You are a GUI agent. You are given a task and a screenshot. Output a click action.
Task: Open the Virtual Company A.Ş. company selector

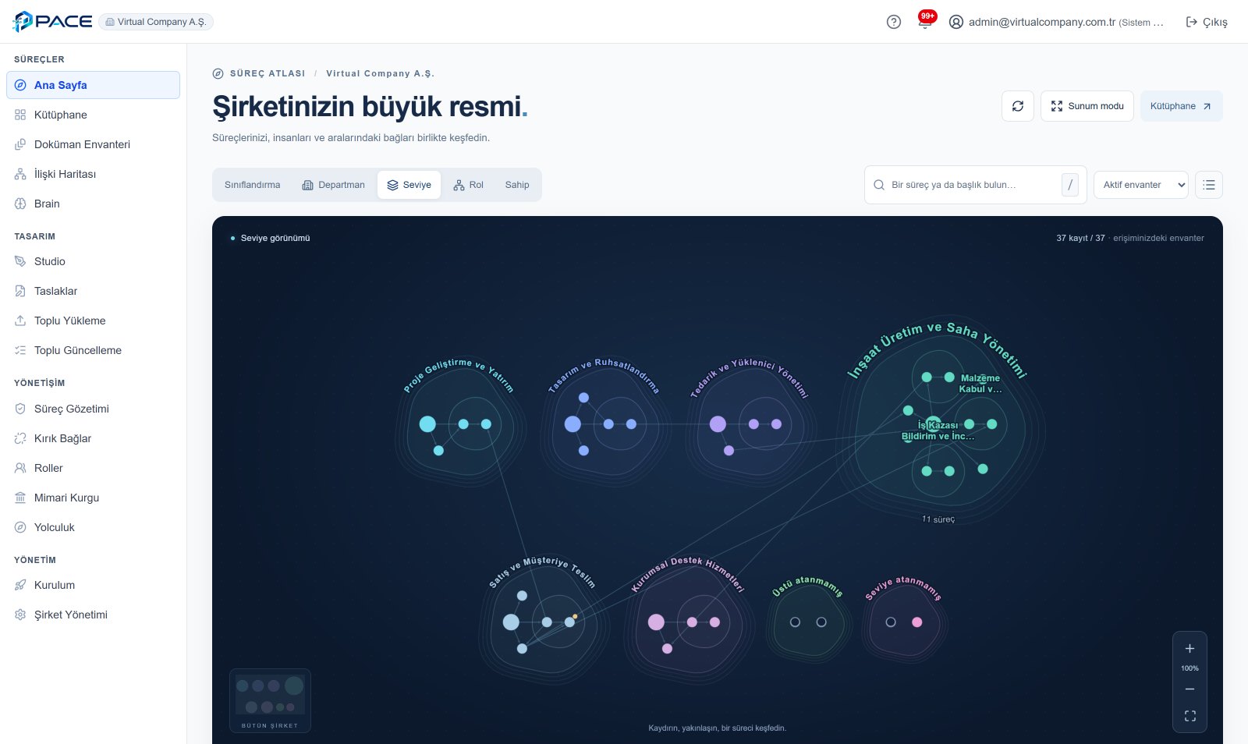click(x=156, y=22)
